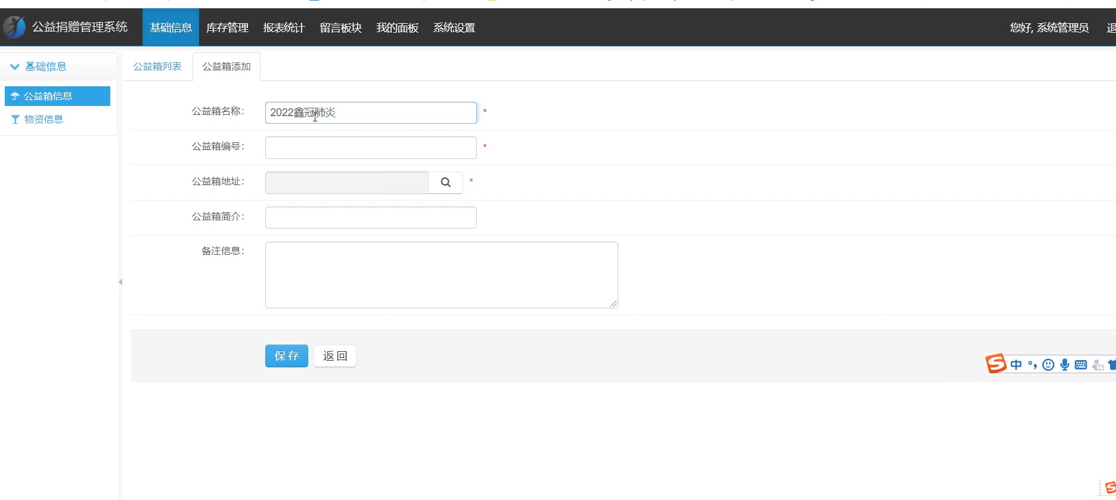Open the 我的面板 top menu
The height and width of the screenshot is (500, 1116).
pyautogui.click(x=397, y=27)
